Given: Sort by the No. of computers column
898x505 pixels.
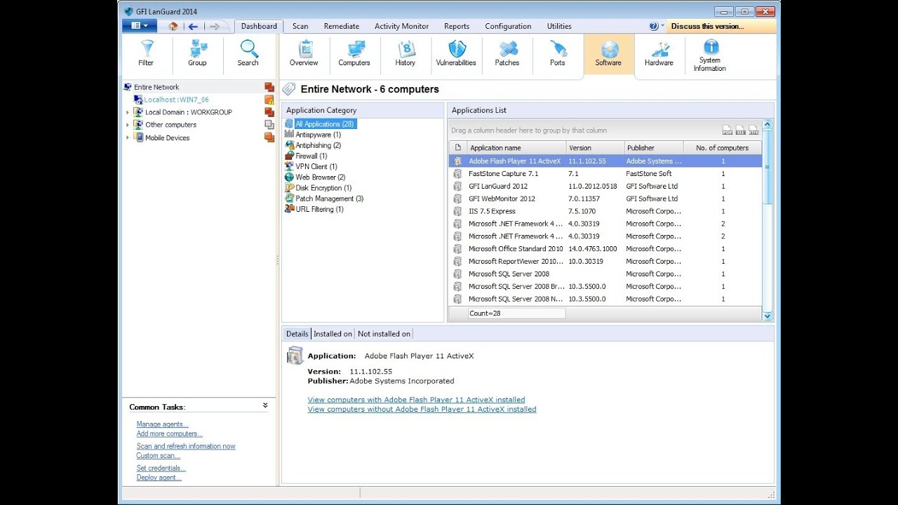Looking at the screenshot, I should [722, 148].
